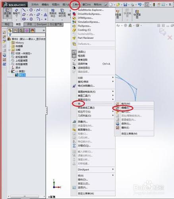Open the Undo dropdown arrow
The image size is (174, 199).
[x=143, y=5]
